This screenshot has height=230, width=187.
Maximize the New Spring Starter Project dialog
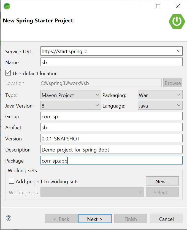158,6
